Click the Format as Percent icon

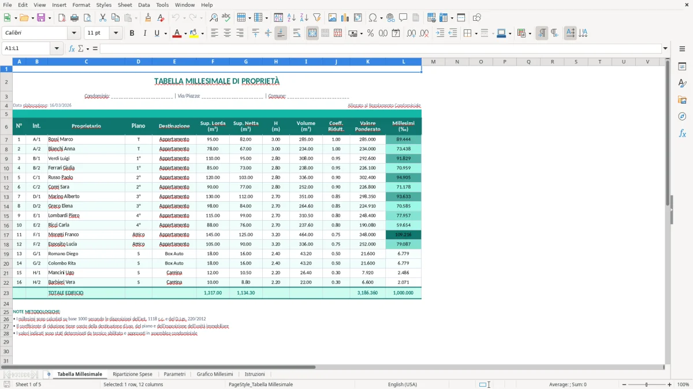pyautogui.click(x=371, y=33)
